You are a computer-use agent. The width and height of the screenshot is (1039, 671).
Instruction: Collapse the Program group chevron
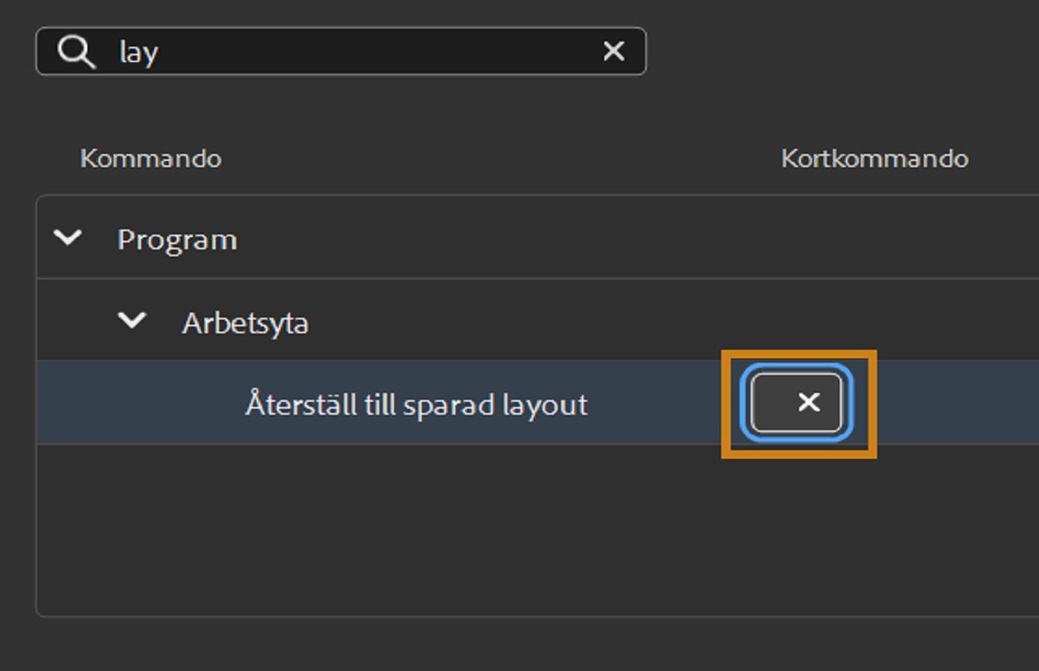68,238
